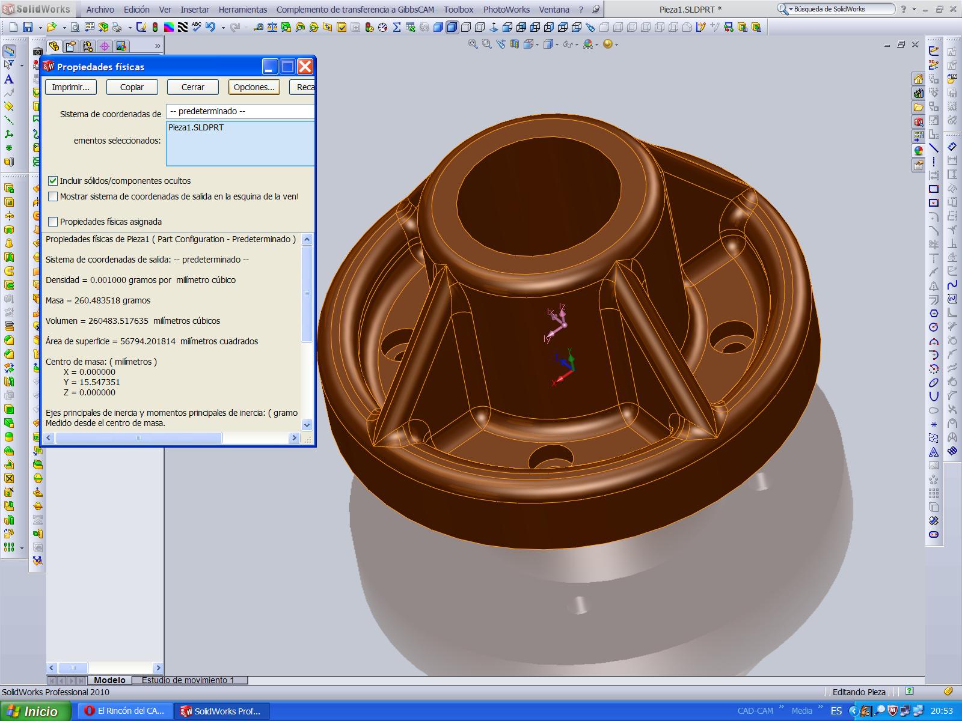Open the Mass Properties scale icon

tap(272, 27)
